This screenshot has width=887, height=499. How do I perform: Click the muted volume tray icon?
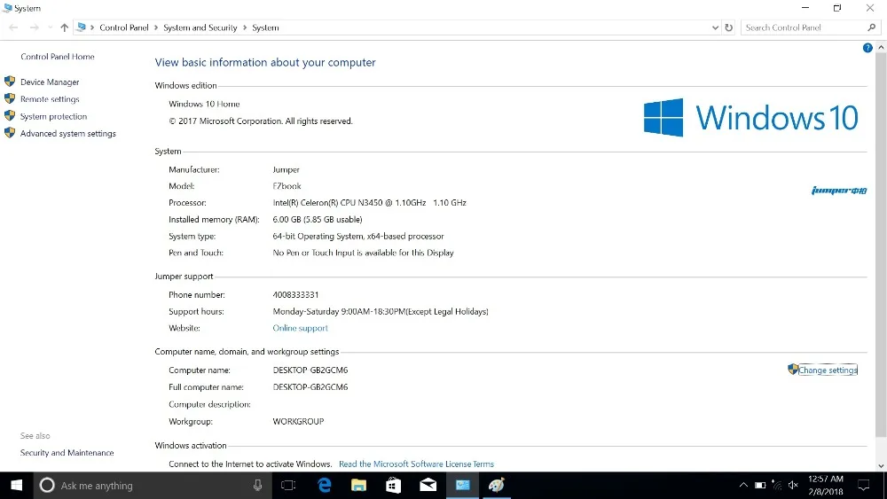tap(793, 485)
